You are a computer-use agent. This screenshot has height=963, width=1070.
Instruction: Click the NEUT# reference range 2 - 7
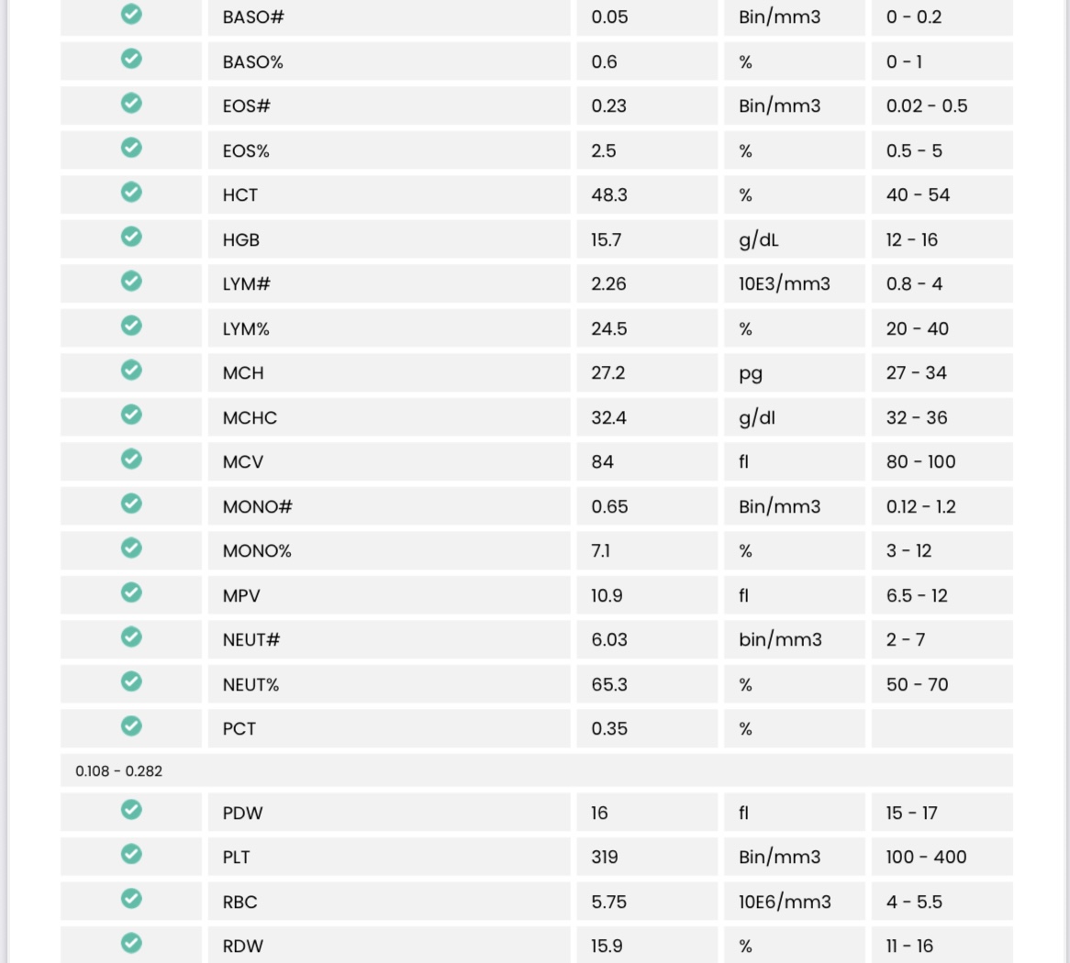[906, 640]
